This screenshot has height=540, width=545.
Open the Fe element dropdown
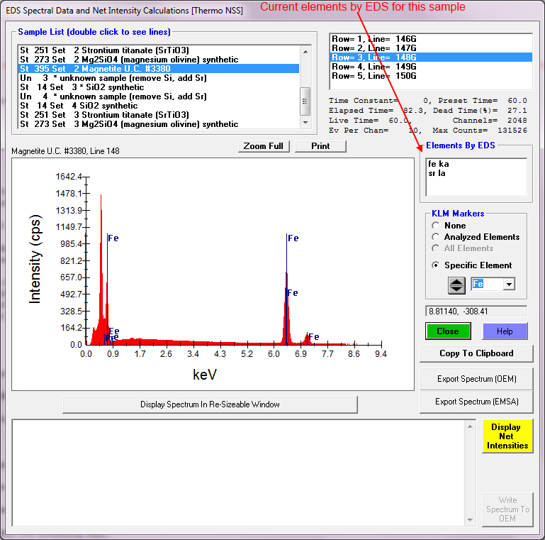click(509, 284)
